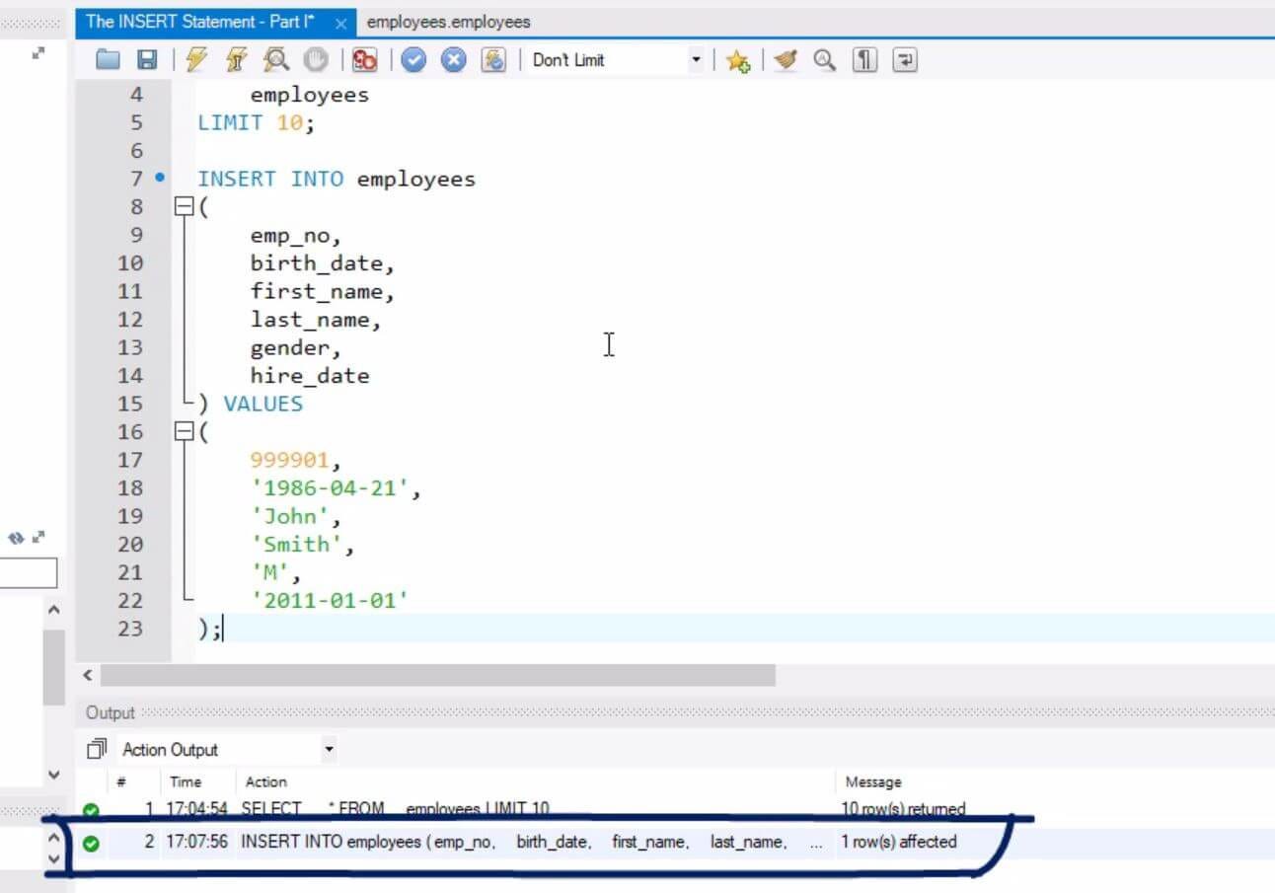
Task: Save the current SQL script
Action: [145, 59]
